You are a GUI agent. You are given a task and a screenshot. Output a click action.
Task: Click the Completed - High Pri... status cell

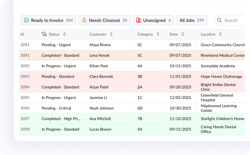[61, 119]
